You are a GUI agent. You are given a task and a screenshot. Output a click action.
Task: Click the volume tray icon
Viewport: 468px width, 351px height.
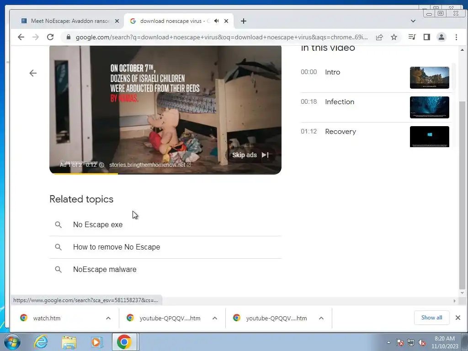click(422, 342)
